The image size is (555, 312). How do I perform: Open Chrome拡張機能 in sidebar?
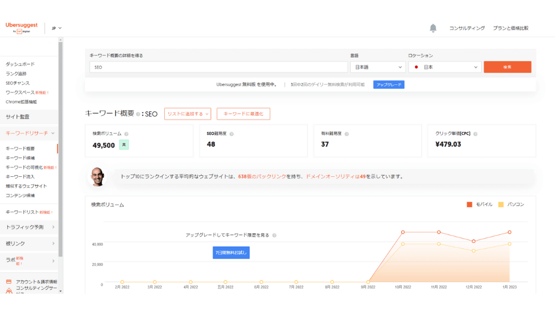click(21, 102)
